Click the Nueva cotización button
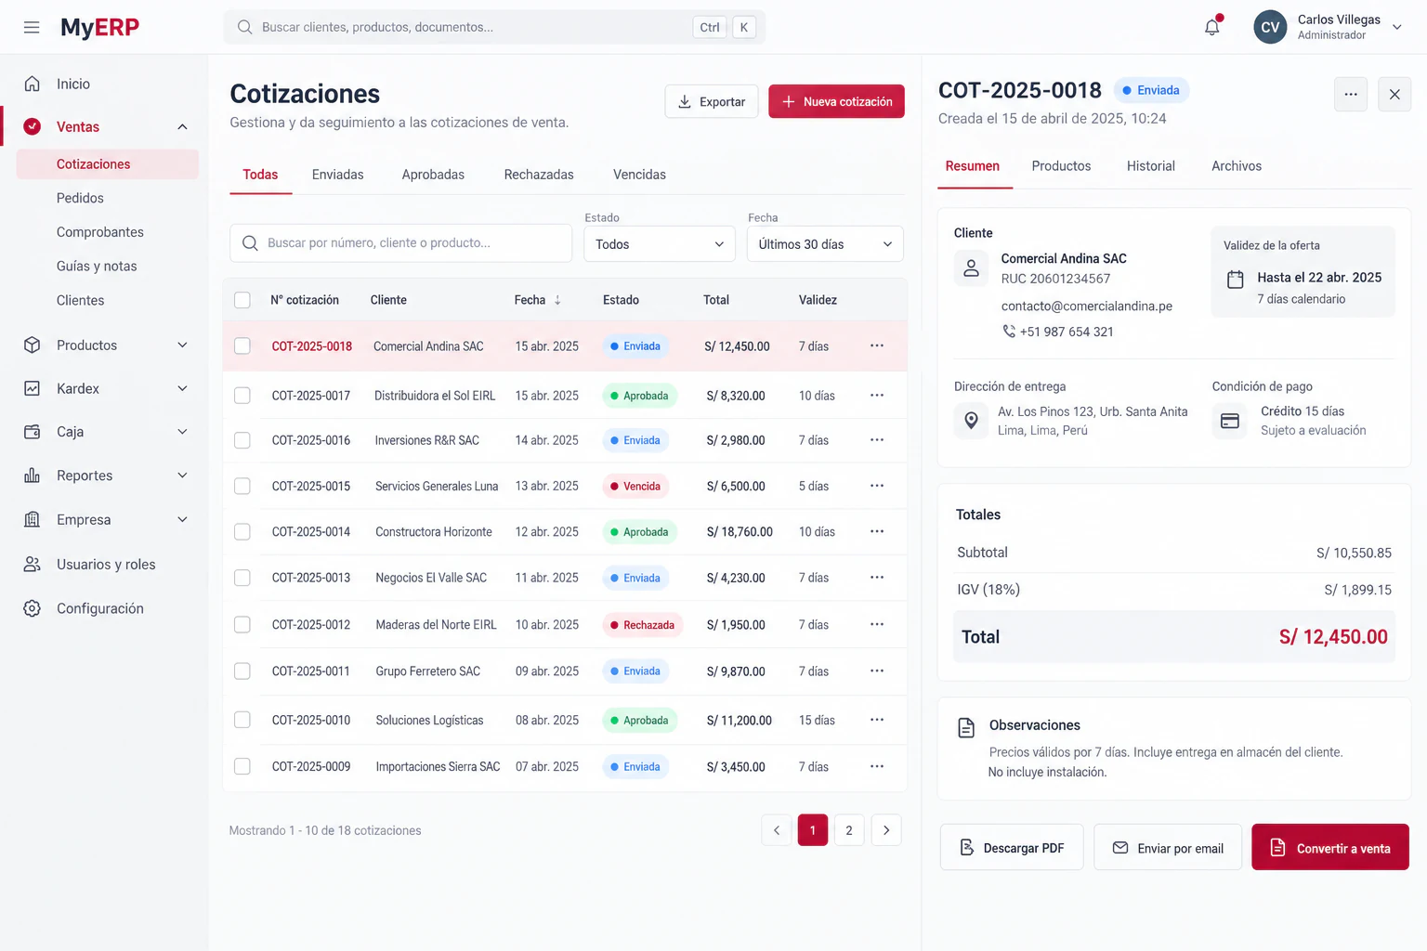 pos(836,101)
